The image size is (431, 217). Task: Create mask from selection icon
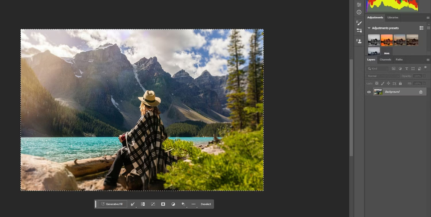[x=163, y=204]
